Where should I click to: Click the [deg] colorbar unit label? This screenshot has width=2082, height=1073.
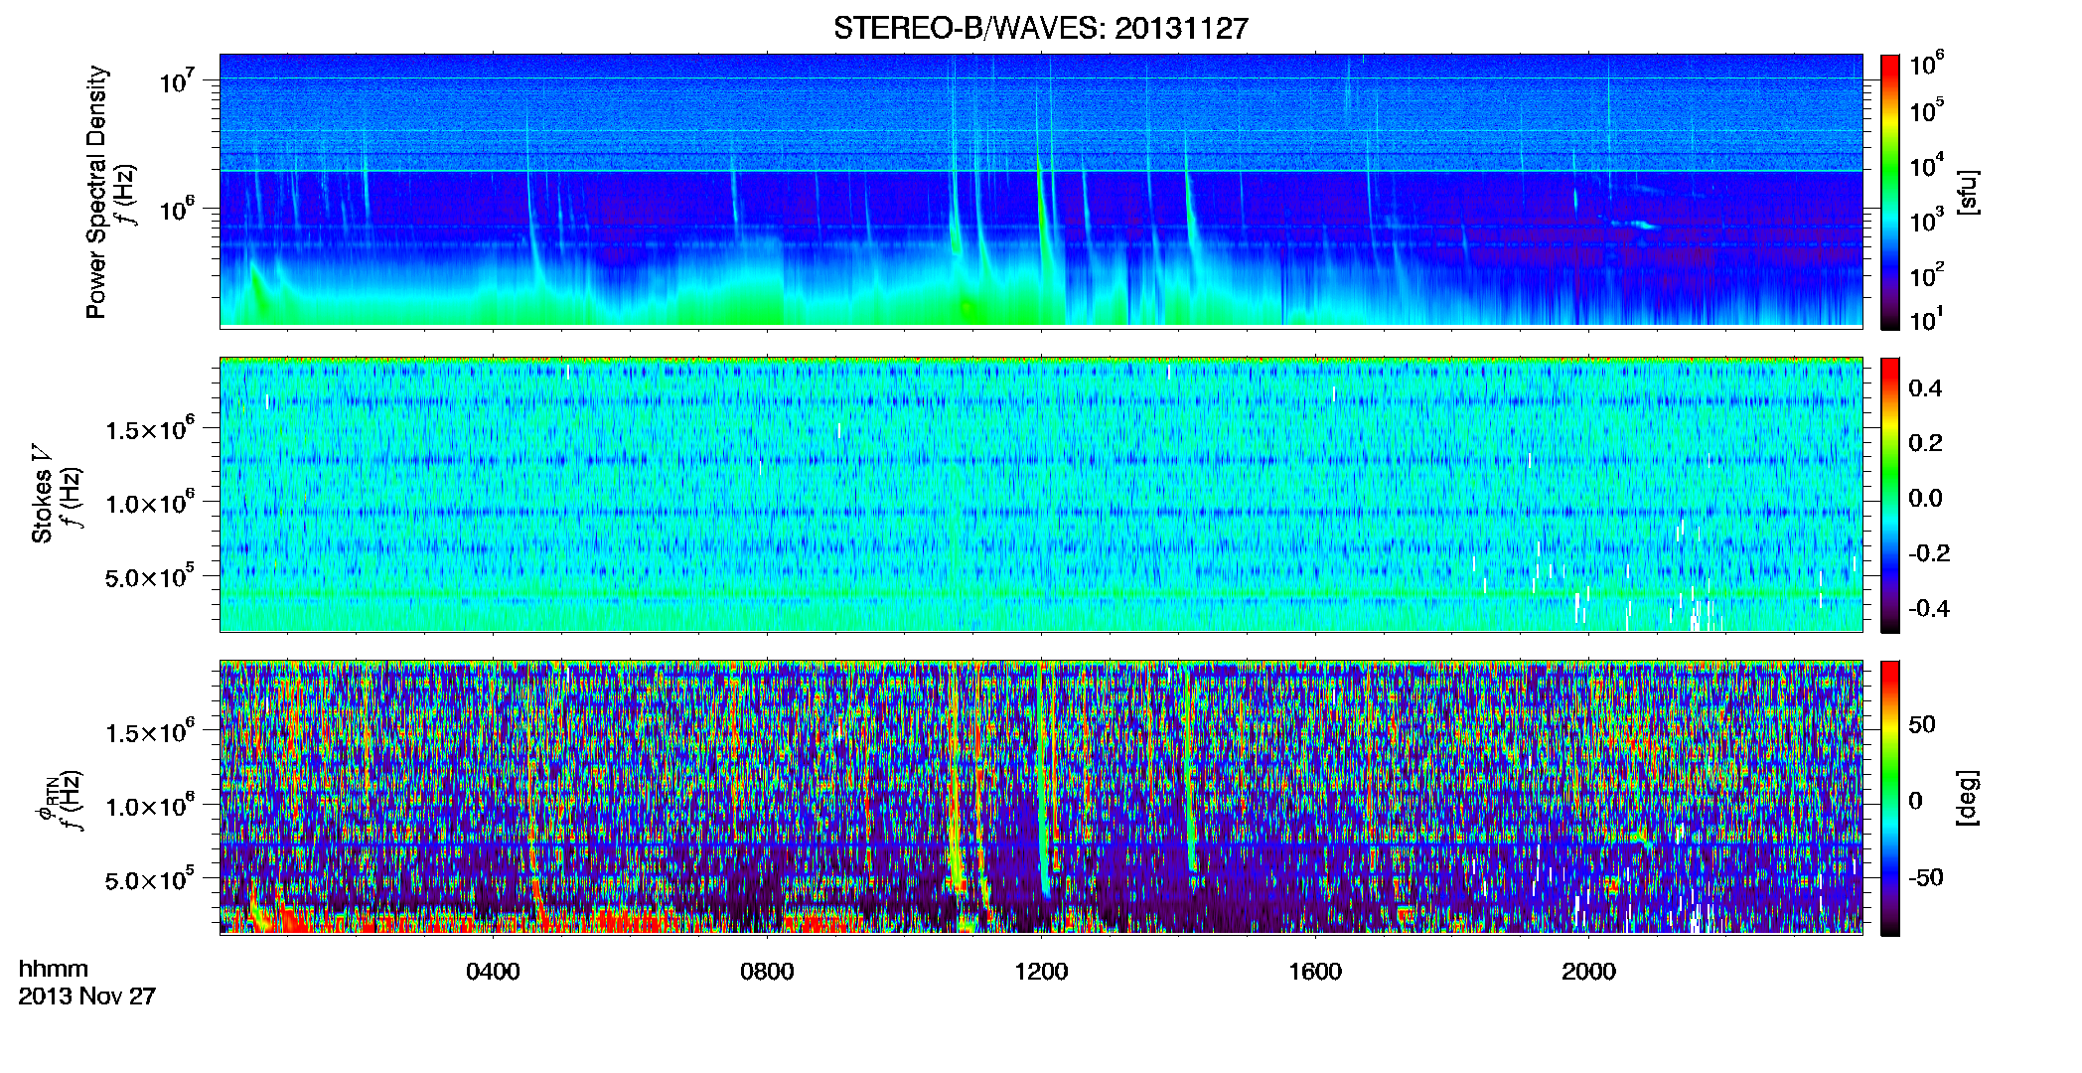[x=1968, y=798]
